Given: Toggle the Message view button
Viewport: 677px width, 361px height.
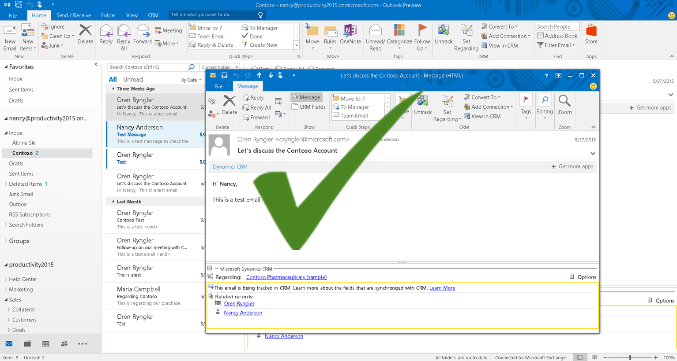Looking at the screenshot, I should point(306,97).
